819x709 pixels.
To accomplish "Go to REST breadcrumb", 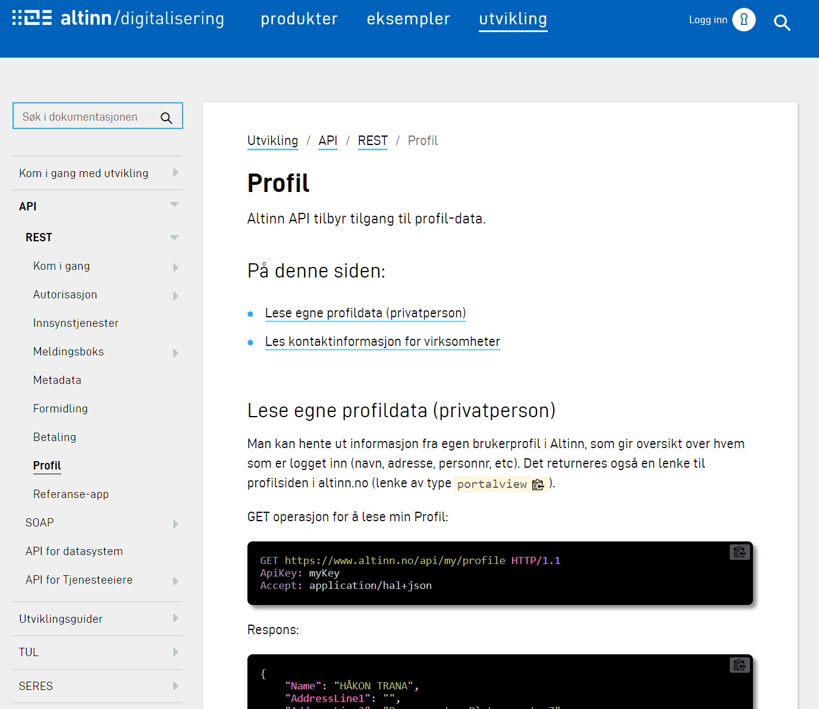I will tap(373, 141).
